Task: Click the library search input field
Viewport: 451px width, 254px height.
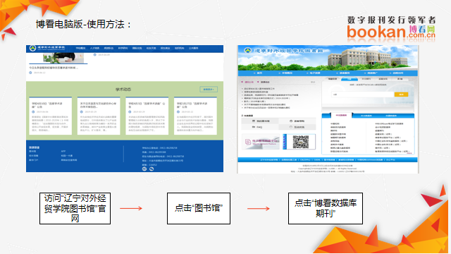Action: coord(363,95)
